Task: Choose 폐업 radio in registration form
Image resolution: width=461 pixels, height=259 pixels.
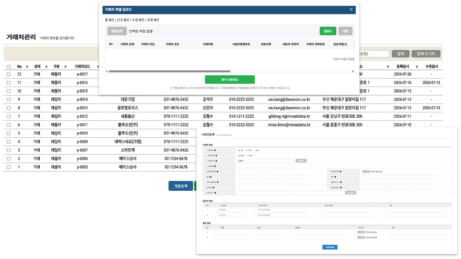Action: pos(255,150)
